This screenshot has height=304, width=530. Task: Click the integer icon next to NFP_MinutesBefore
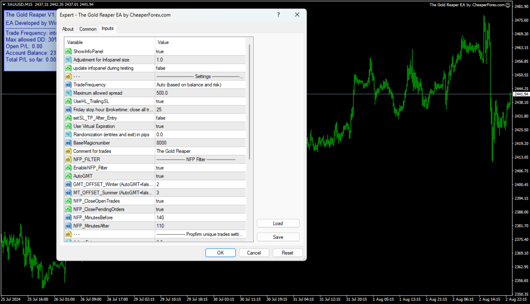pyautogui.click(x=68, y=217)
